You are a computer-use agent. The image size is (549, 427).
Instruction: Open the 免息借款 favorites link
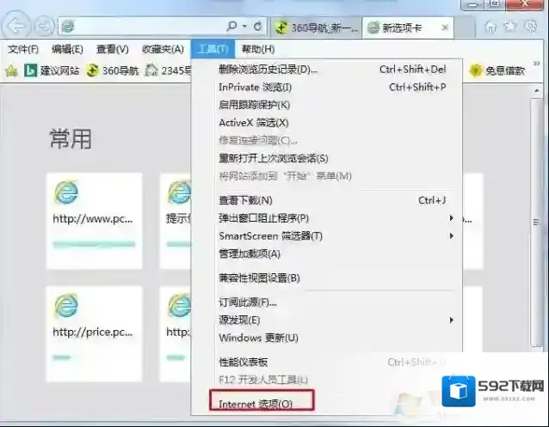click(x=497, y=70)
